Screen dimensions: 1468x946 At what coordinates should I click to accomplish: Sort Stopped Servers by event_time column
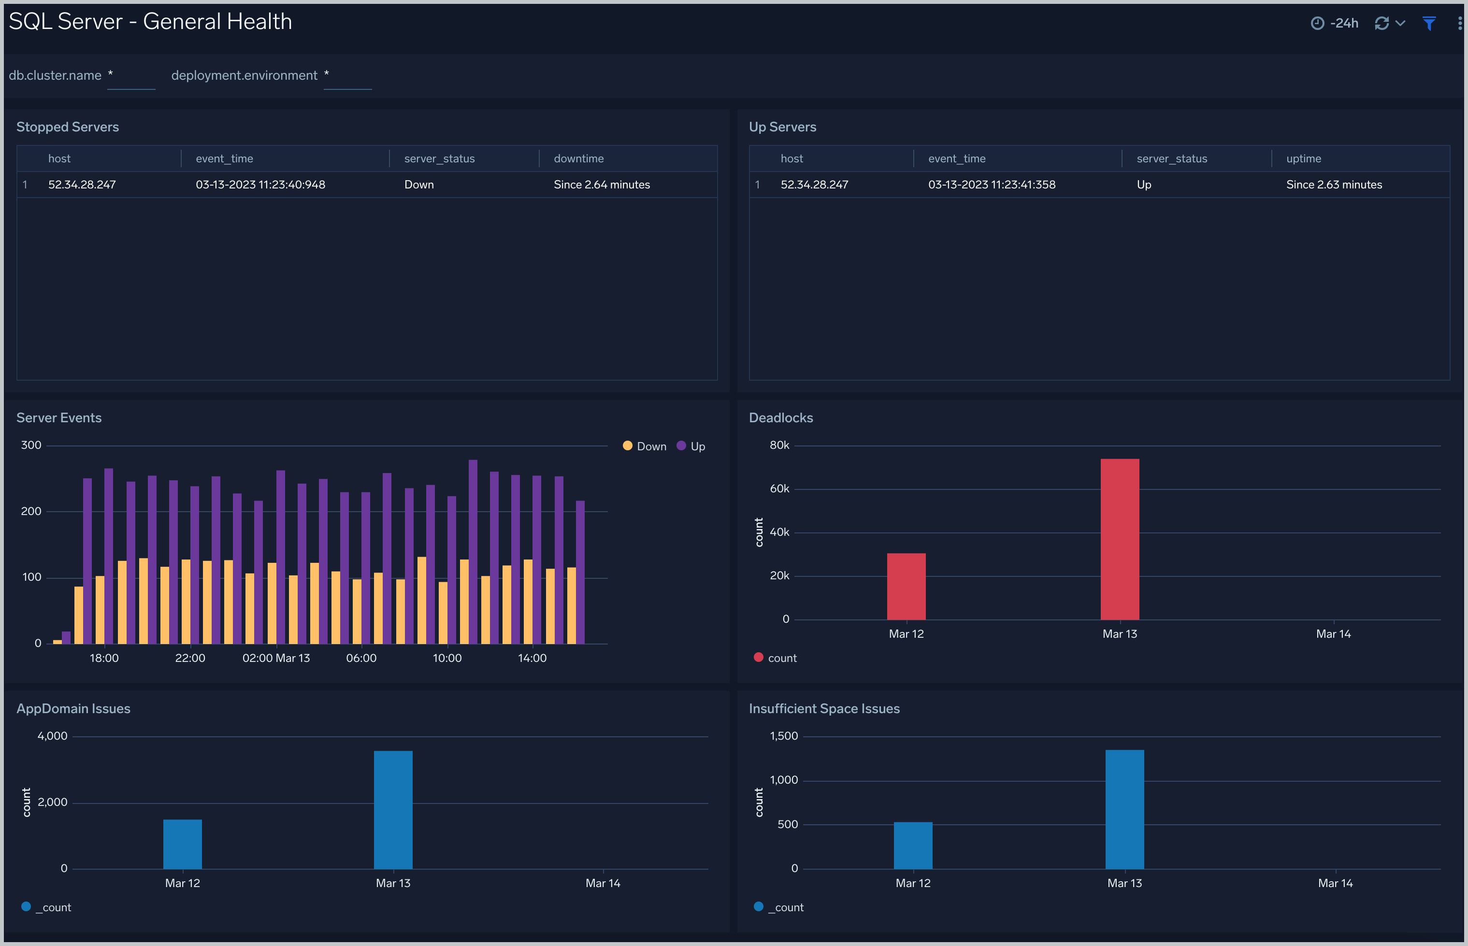(224, 158)
